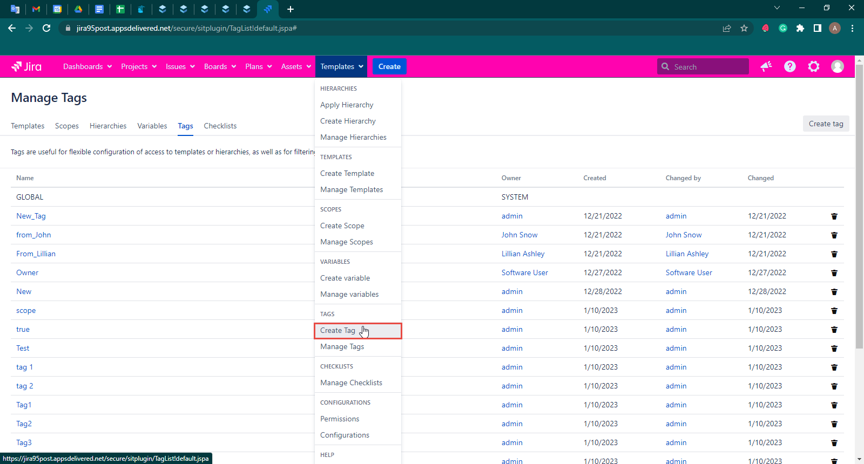
Task: Select Create Tag in Templates menu
Action: (337, 331)
